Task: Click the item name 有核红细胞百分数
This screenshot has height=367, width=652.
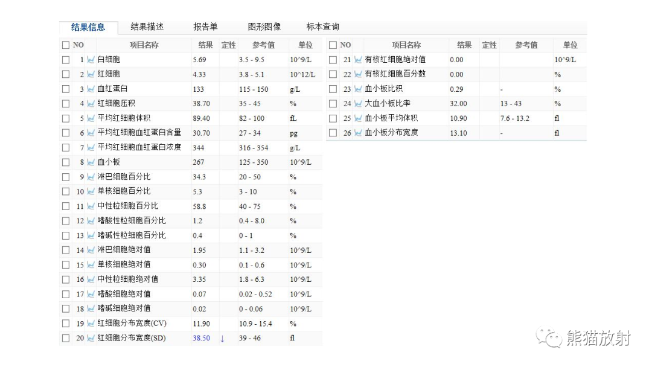Action: coord(395,74)
